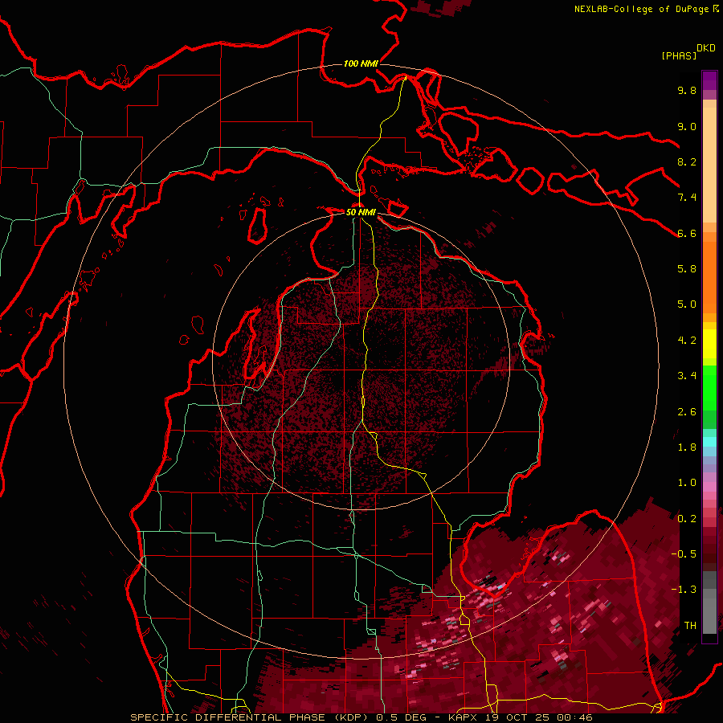Click the 0.2 scale label
This screenshot has height=723, width=723.
(687, 519)
